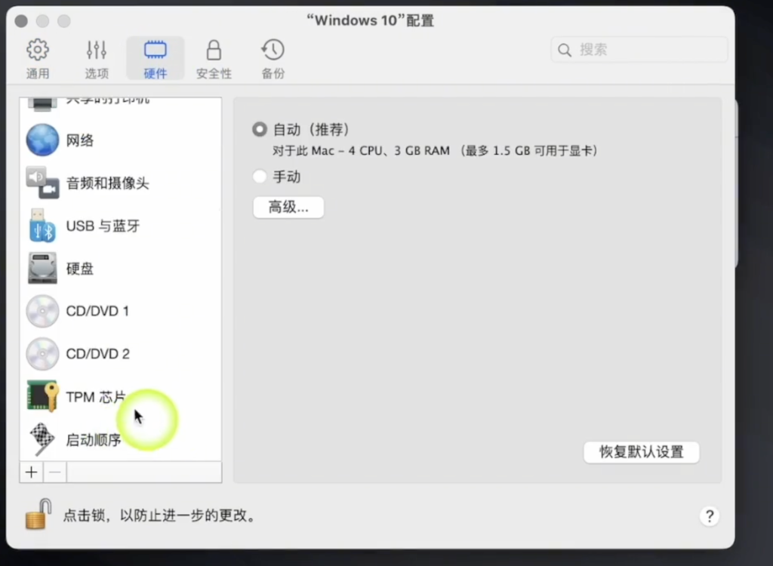Click the 启动顺序 checkered flag icon
773x566 pixels.
pos(42,438)
